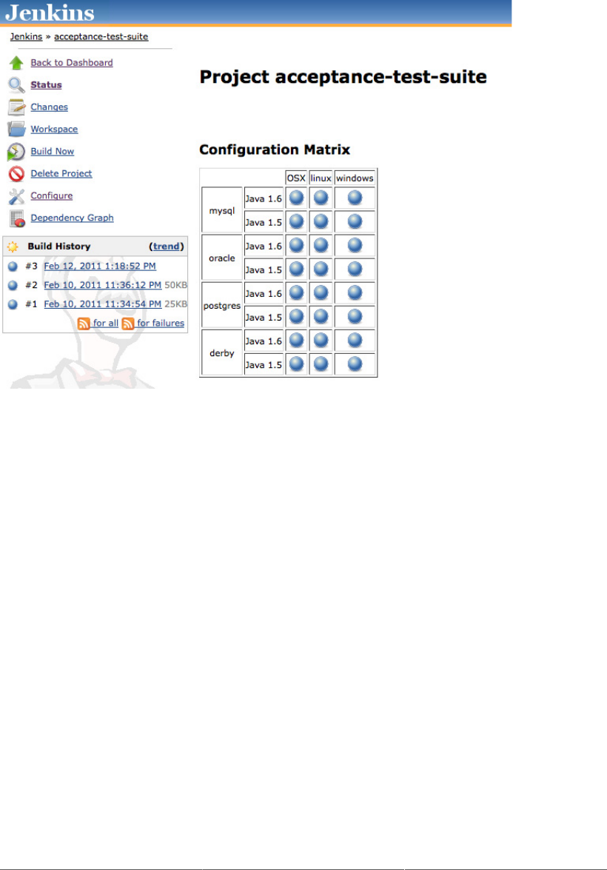Go to the Back to Dashboard link

click(72, 63)
